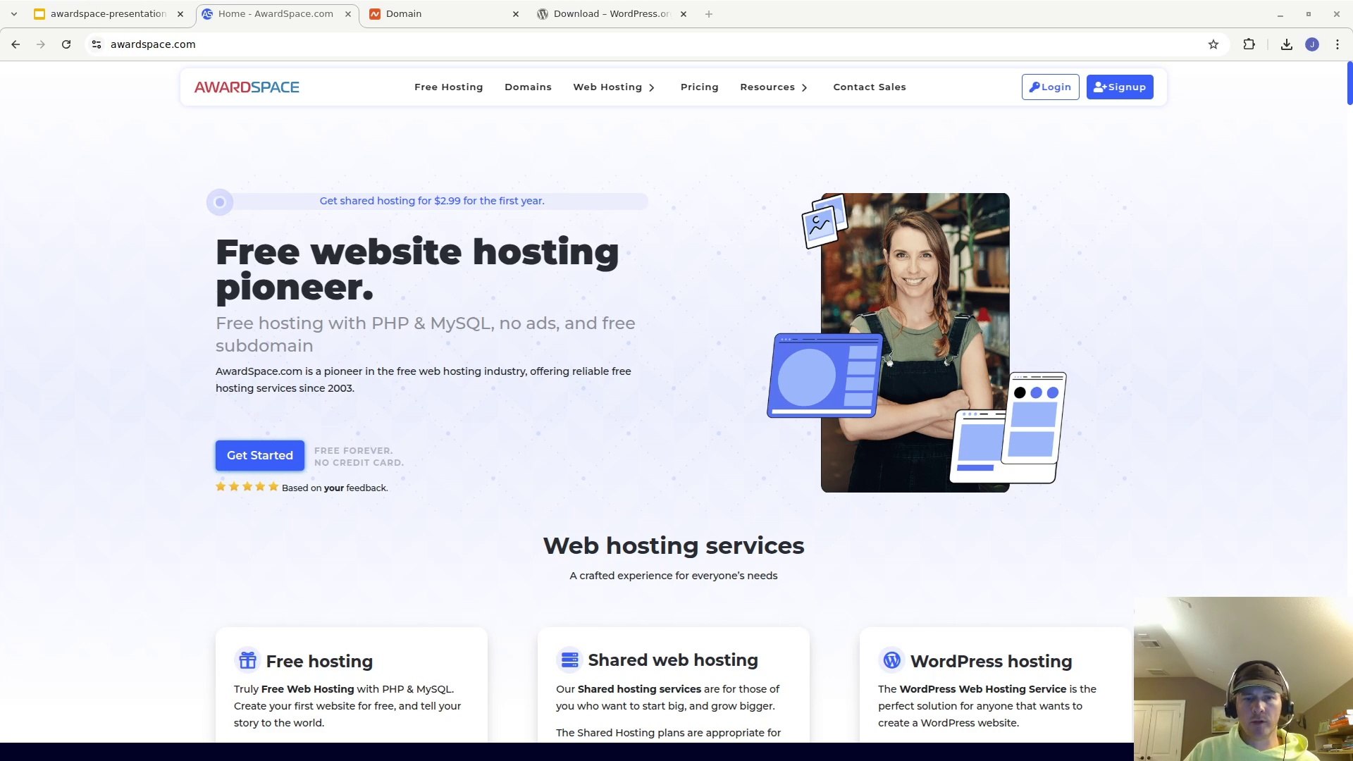The width and height of the screenshot is (1353, 761).
Task: Click the WordPress logo on WordPress hosting card
Action: pyautogui.click(x=891, y=660)
